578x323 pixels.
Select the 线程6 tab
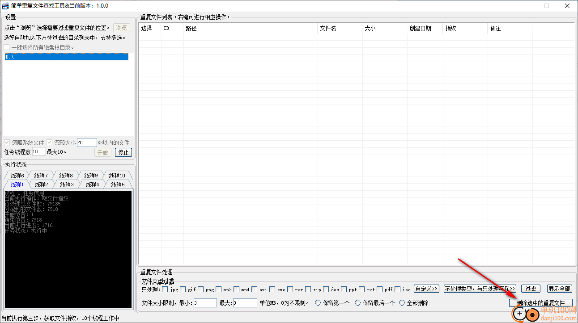pyautogui.click(x=17, y=176)
